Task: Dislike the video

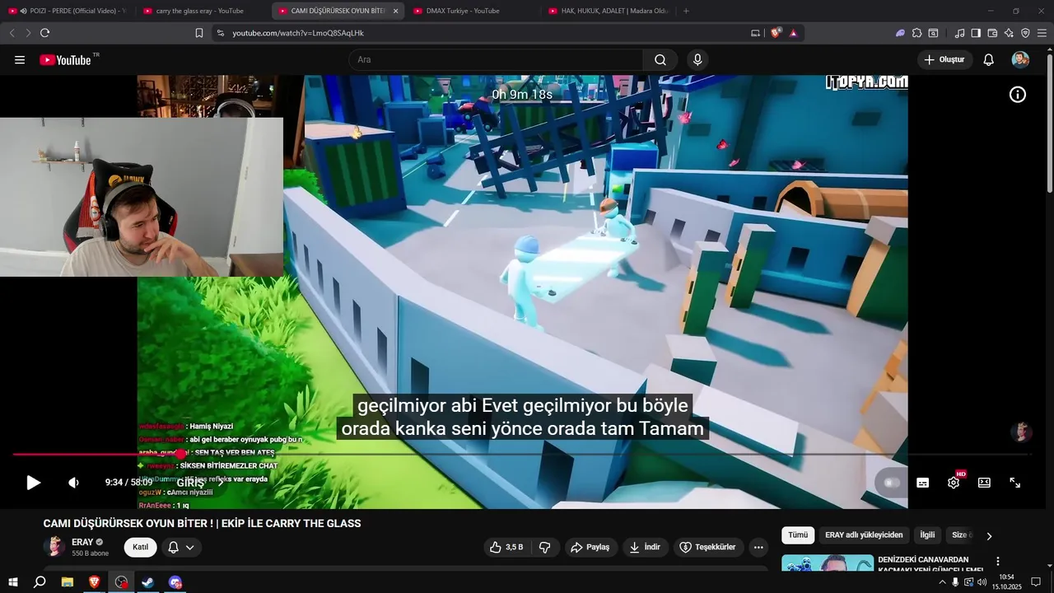Action: pyautogui.click(x=544, y=547)
